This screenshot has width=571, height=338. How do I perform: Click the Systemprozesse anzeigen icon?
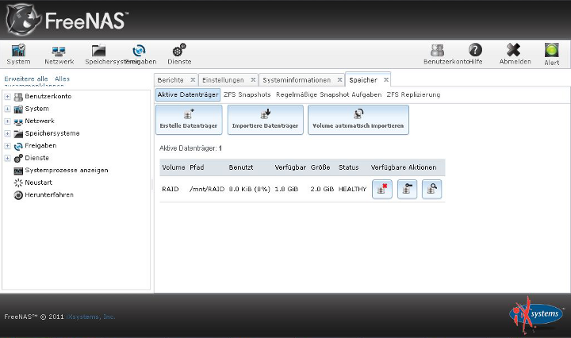18,171
